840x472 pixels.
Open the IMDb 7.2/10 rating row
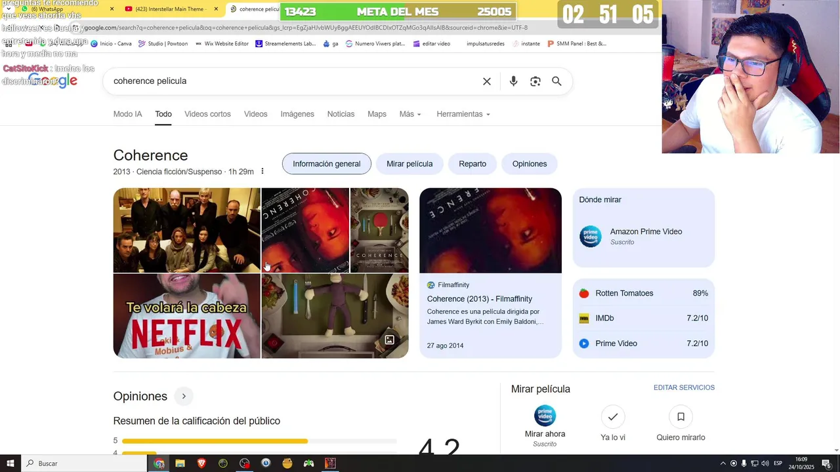tap(644, 319)
